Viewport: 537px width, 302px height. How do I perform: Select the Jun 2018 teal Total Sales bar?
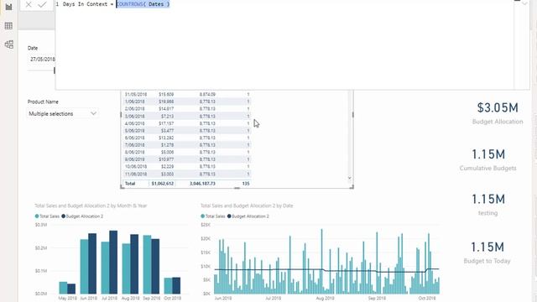point(84,267)
